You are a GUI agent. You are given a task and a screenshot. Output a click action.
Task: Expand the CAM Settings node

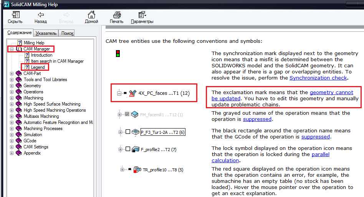pos(12,147)
